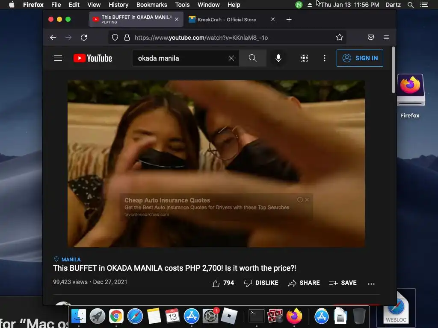
Task: Open the File menu
Action: point(56,5)
